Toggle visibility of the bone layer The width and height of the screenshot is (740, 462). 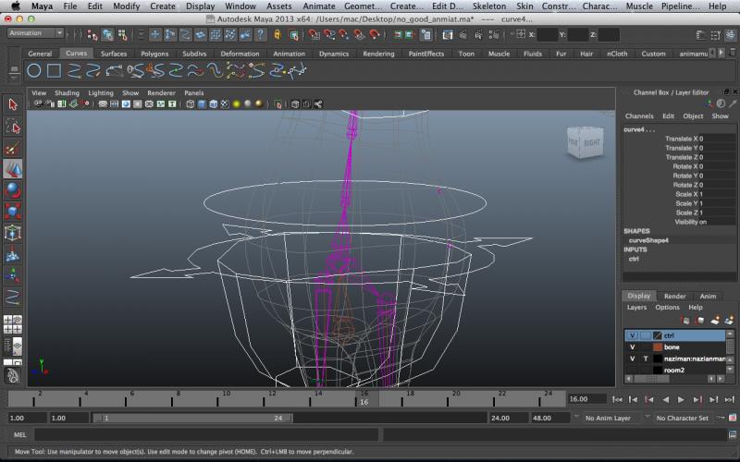coord(633,346)
